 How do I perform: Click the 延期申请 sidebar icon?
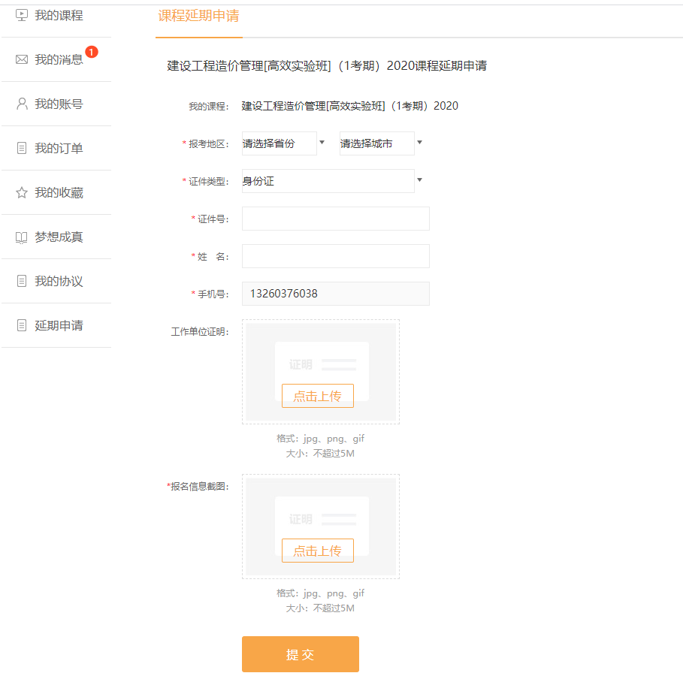click(21, 325)
